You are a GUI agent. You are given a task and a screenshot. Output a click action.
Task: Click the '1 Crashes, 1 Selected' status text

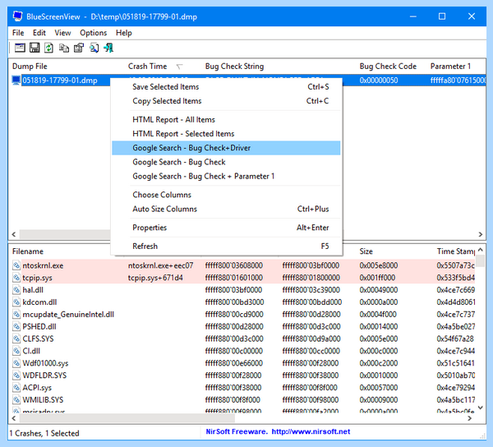[44, 433]
